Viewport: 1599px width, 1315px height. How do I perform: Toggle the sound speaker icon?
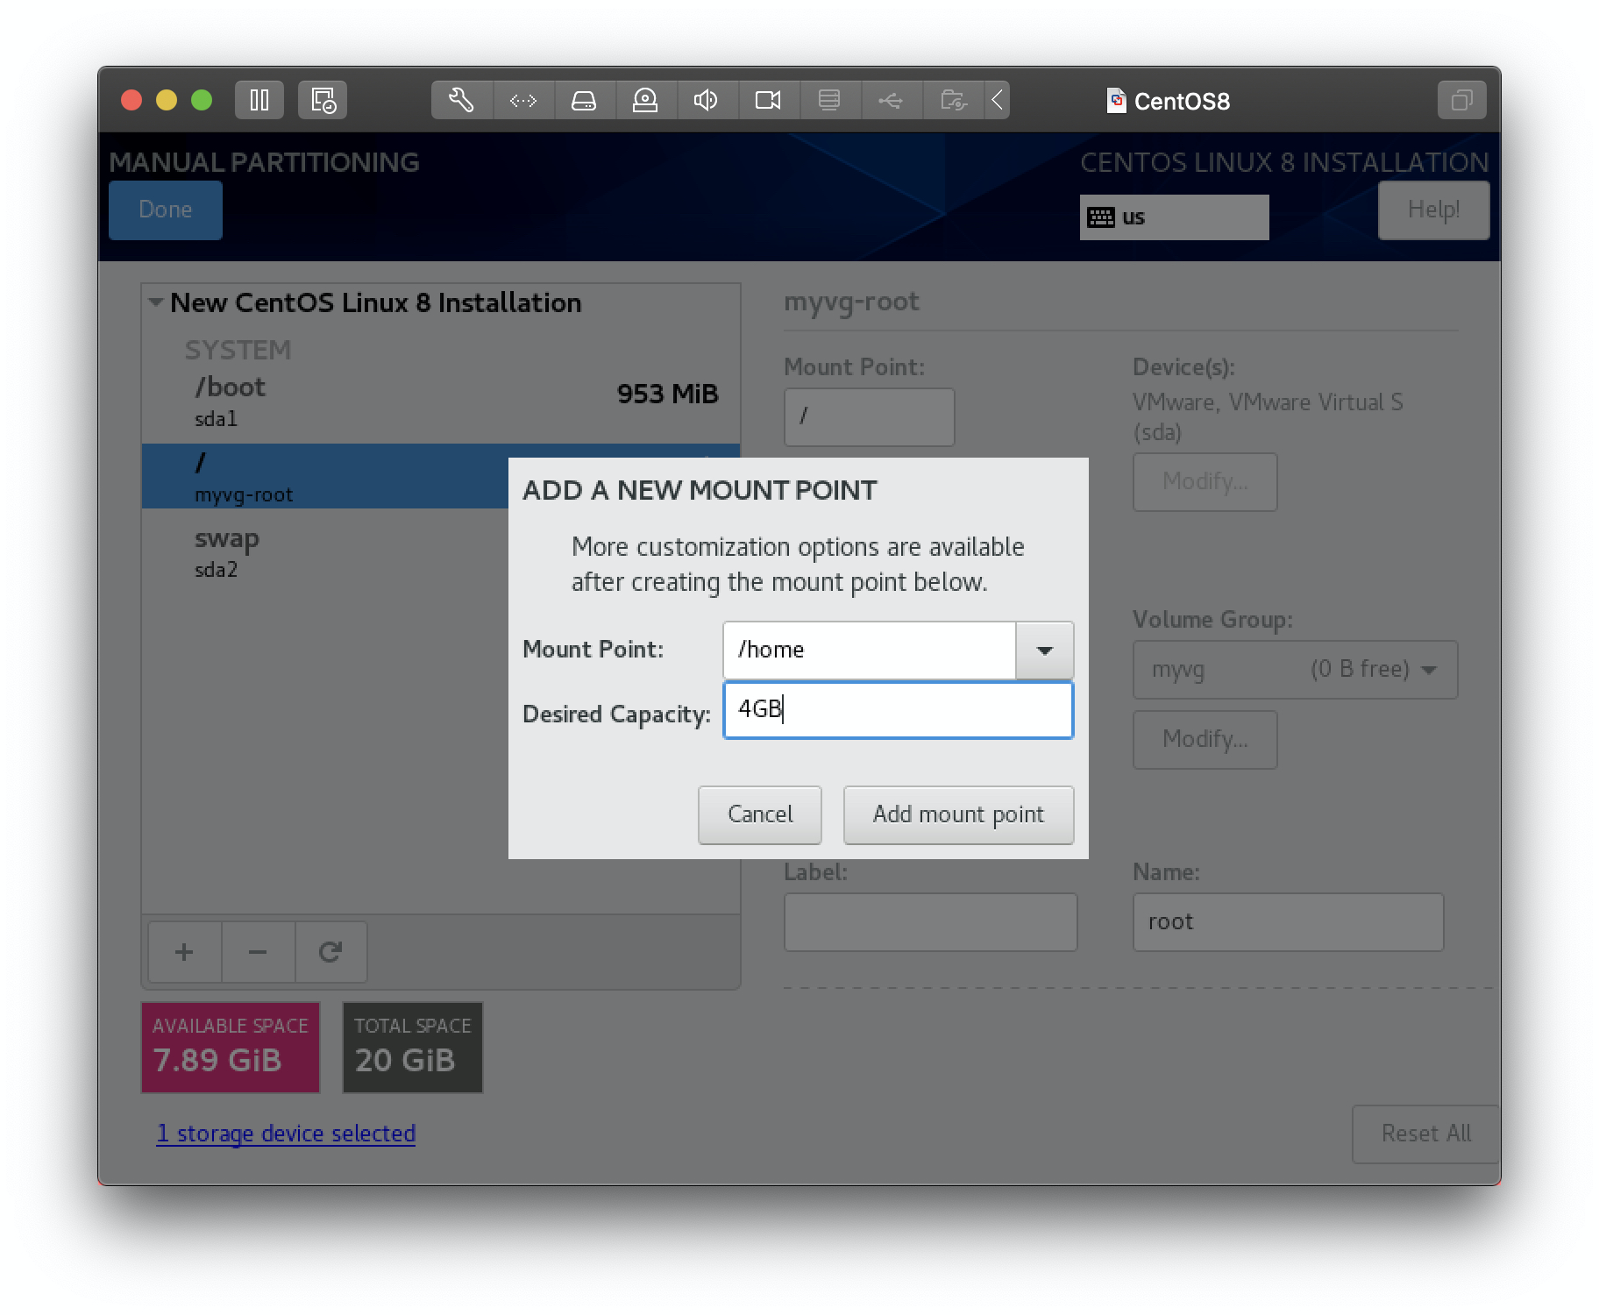tap(707, 100)
